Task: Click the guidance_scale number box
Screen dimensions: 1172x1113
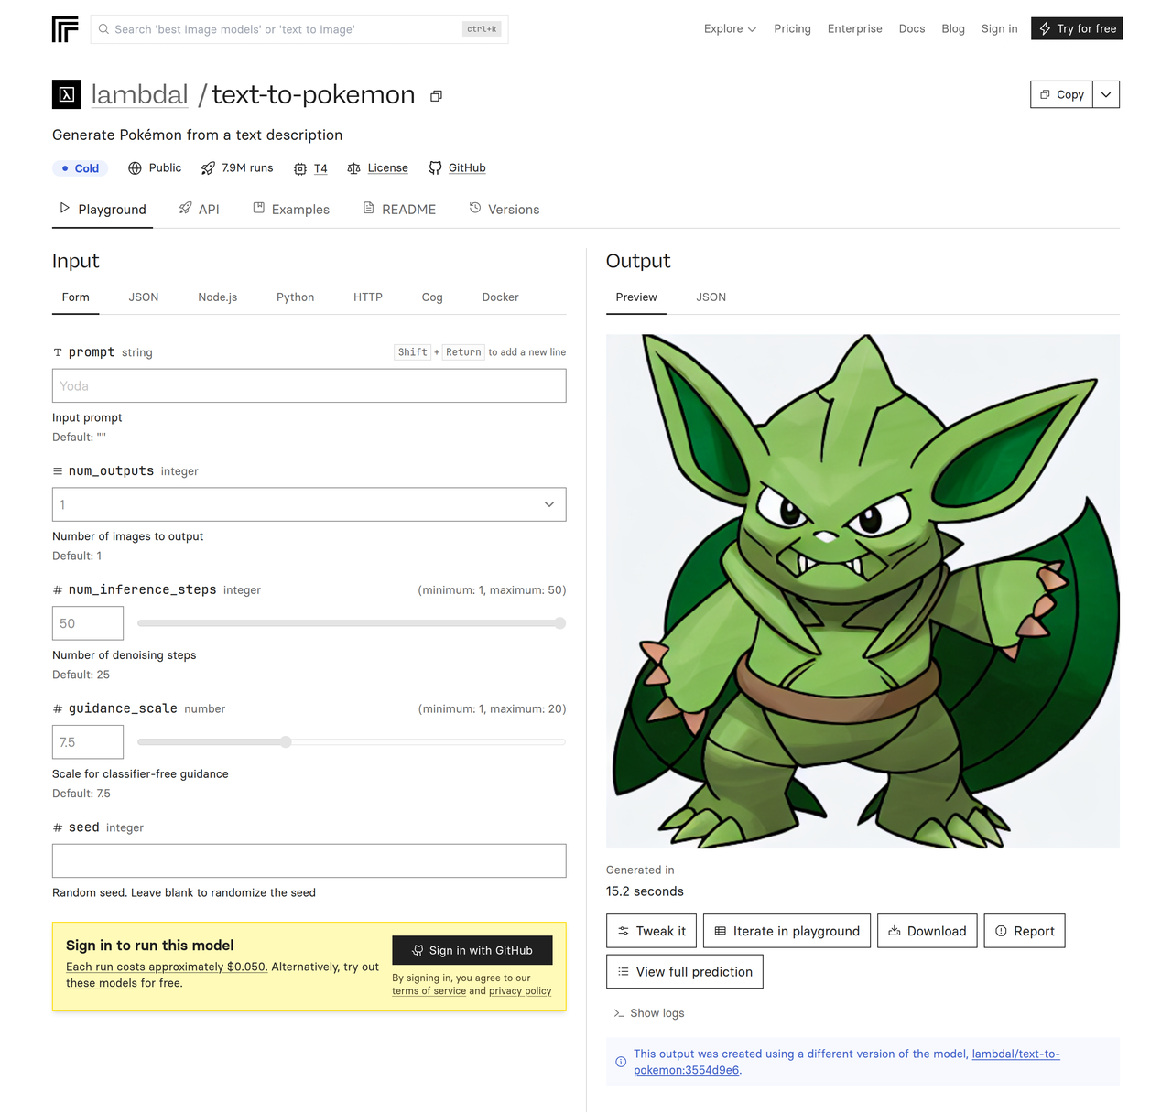Action: (88, 742)
